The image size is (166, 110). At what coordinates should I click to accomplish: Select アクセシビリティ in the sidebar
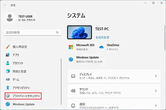pos(21,88)
